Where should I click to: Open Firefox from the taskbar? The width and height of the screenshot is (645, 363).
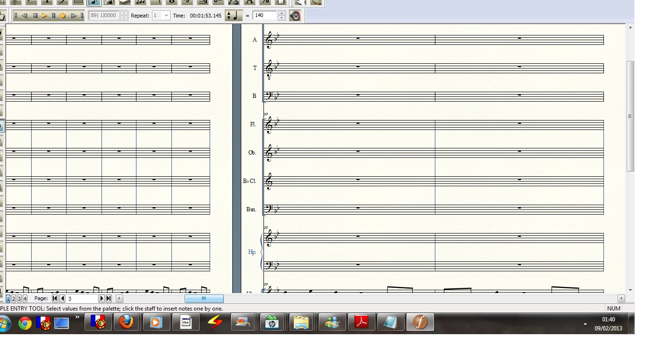[x=126, y=322]
